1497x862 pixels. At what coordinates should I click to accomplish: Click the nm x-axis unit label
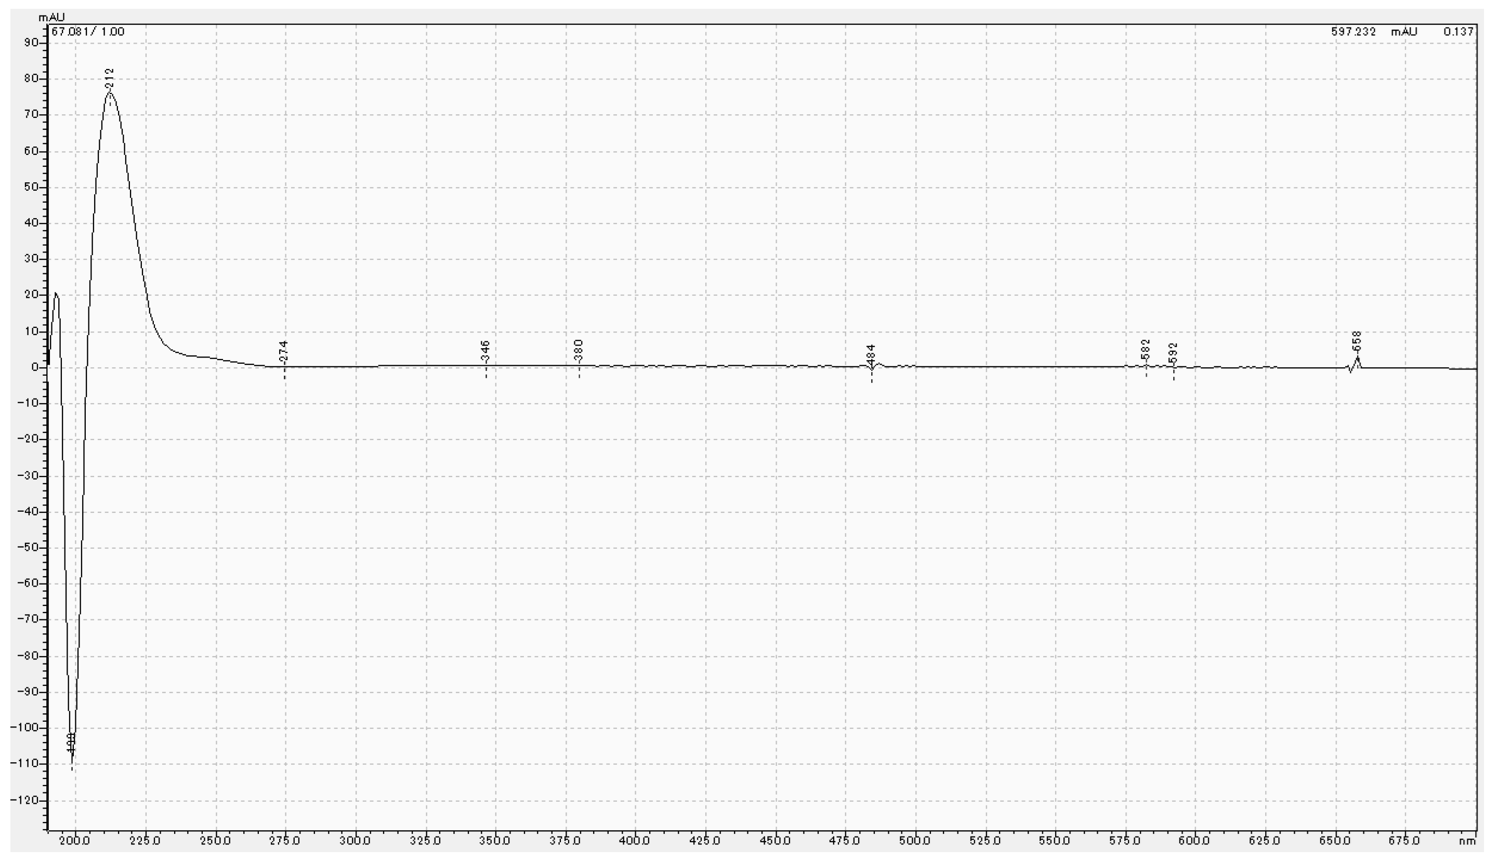click(x=1467, y=841)
